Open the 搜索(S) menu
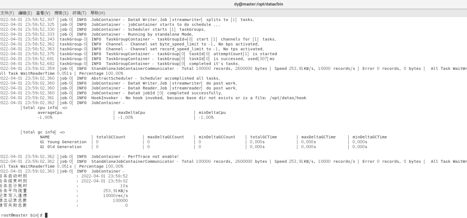The width and height of the screenshot is (467, 218). click(61, 13)
